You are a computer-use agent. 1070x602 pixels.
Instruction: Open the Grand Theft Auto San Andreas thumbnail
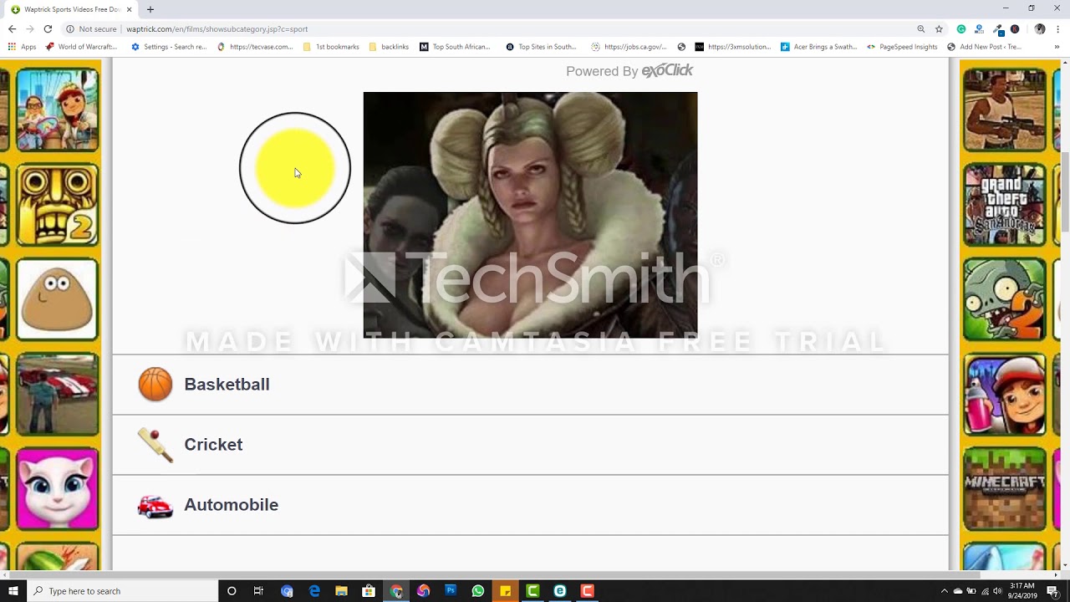click(x=1005, y=205)
